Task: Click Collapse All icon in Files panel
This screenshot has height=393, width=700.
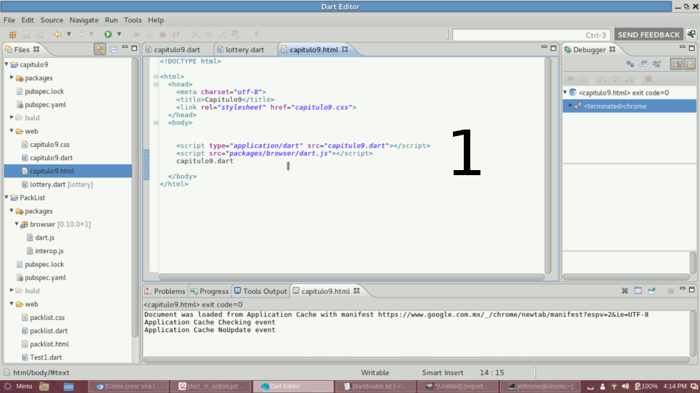Action: [113, 49]
